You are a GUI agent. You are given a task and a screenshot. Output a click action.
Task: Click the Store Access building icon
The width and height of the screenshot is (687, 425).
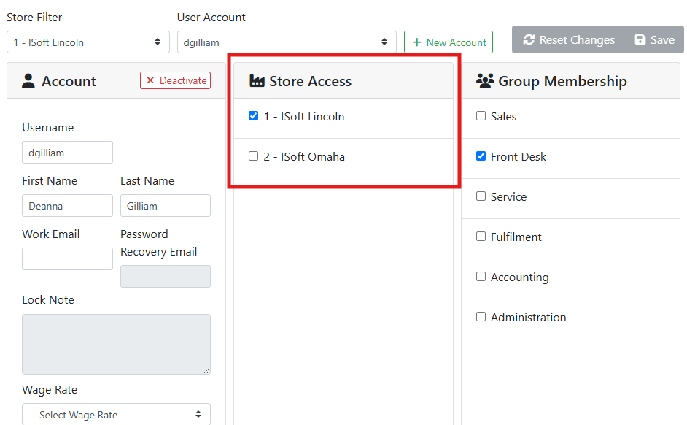pyautogui.click(x=257, y=81)
